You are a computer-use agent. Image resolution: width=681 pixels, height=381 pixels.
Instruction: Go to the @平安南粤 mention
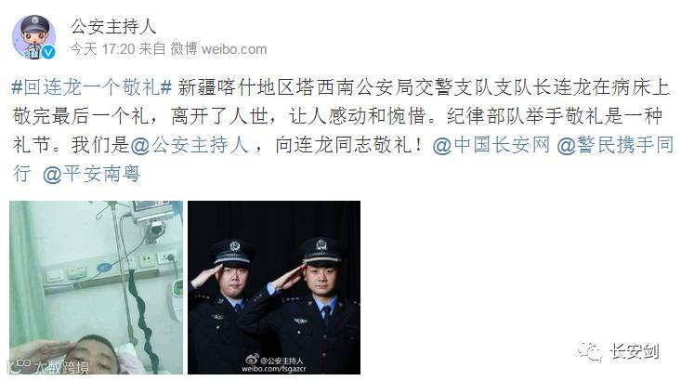click(91, 174)
